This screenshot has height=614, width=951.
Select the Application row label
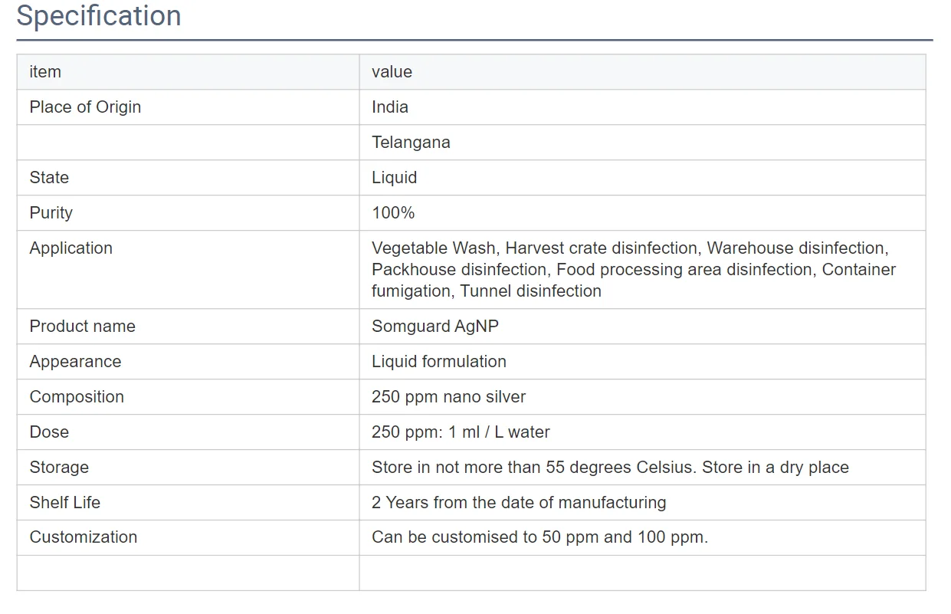click(x=71, y=248)
